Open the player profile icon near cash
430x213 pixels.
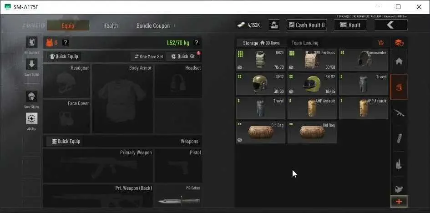point(274,25)
